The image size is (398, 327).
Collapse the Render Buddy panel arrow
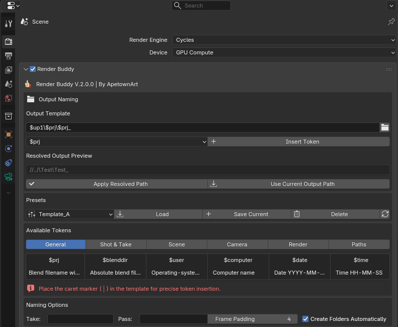26,69
